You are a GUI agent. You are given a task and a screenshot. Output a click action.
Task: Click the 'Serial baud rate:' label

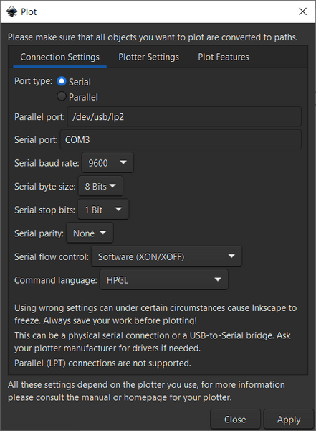click(47, 163)
